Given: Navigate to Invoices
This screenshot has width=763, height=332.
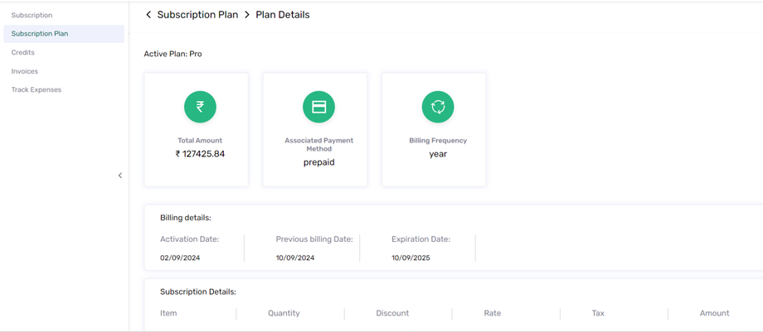Looking at the screenshot, I should [25, 71].
